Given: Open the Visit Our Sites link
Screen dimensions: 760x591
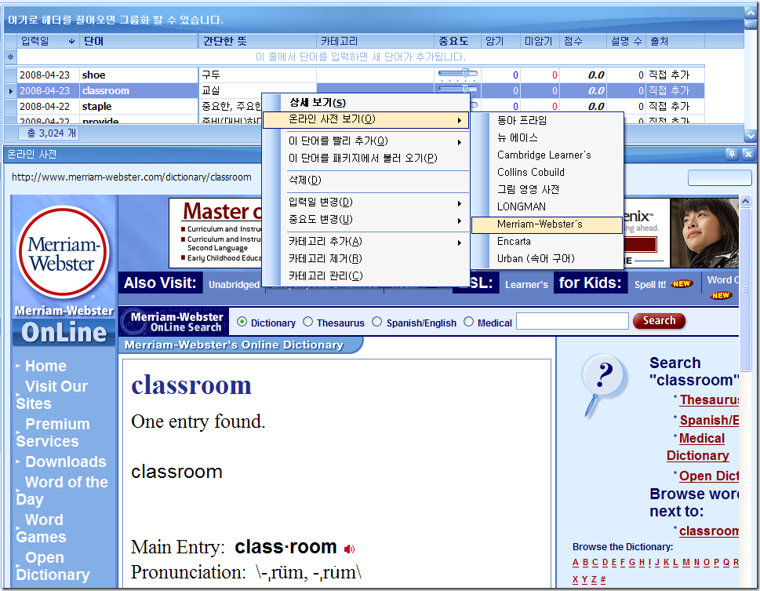Looking at the screenshot, I should tap(52, 395).
